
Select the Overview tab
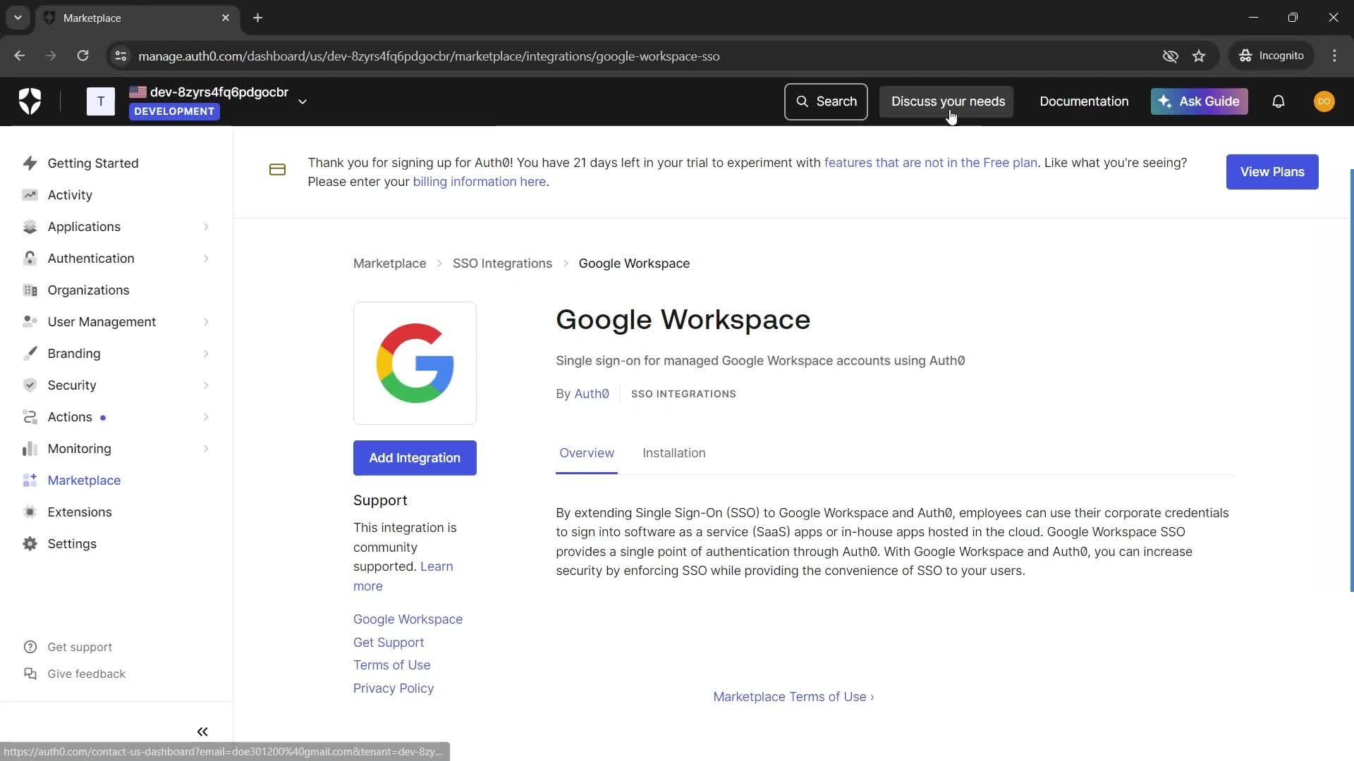coord(587,453)
